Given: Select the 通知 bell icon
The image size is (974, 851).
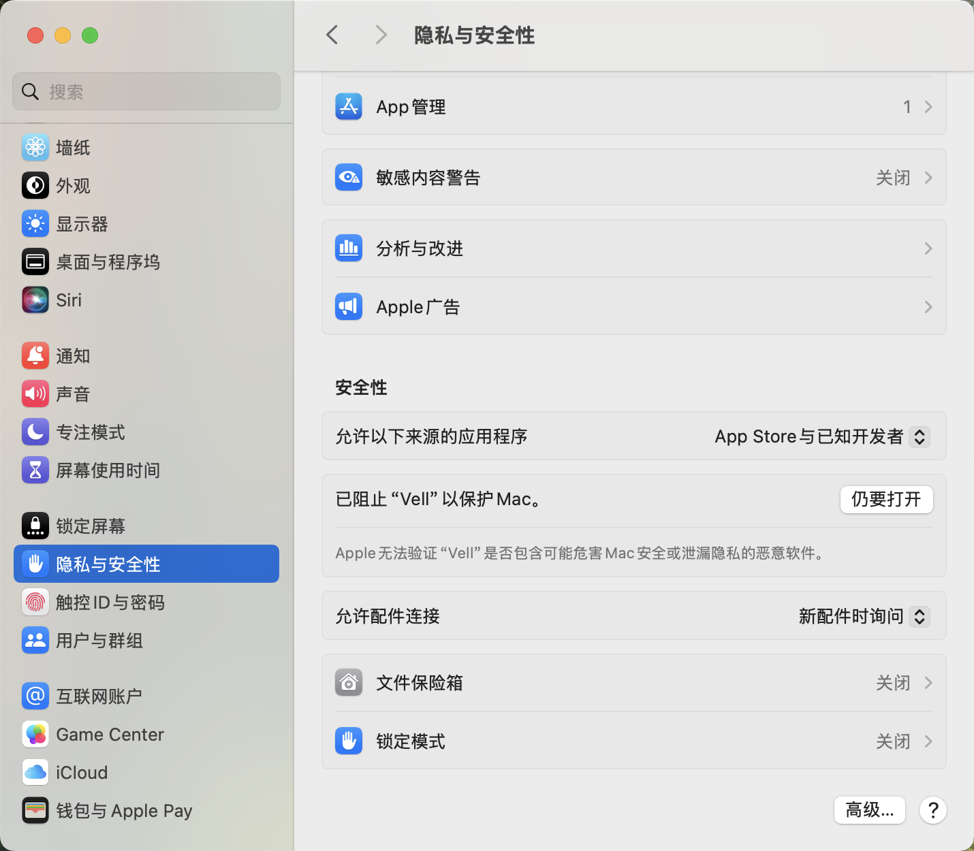Looking at the screenshot, I should [x=35, y=356].
